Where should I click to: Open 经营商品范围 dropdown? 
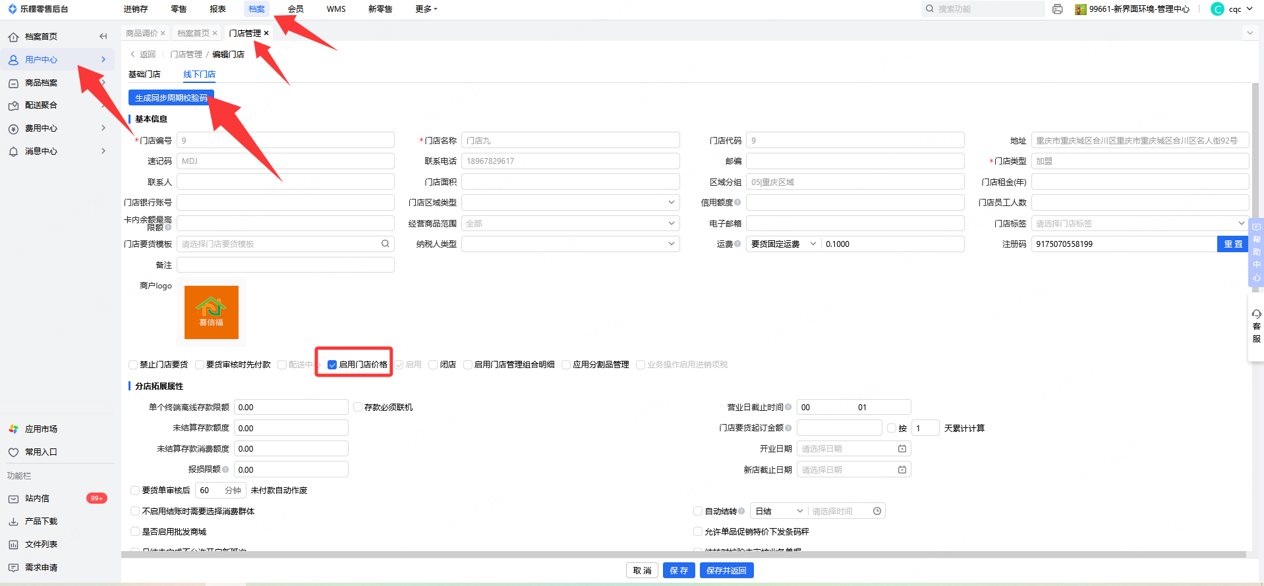point(570,223)
